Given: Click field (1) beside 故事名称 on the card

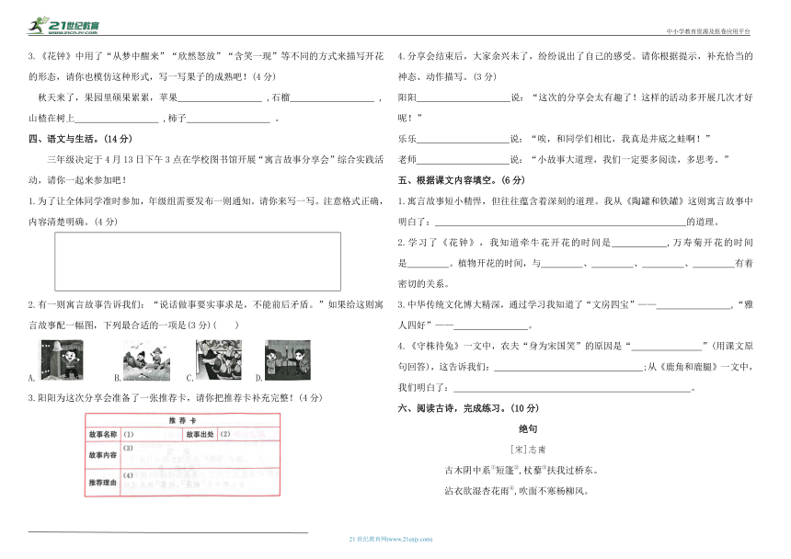Looking at the screenshot, I should pyautogui.click(x=152, y=434).
